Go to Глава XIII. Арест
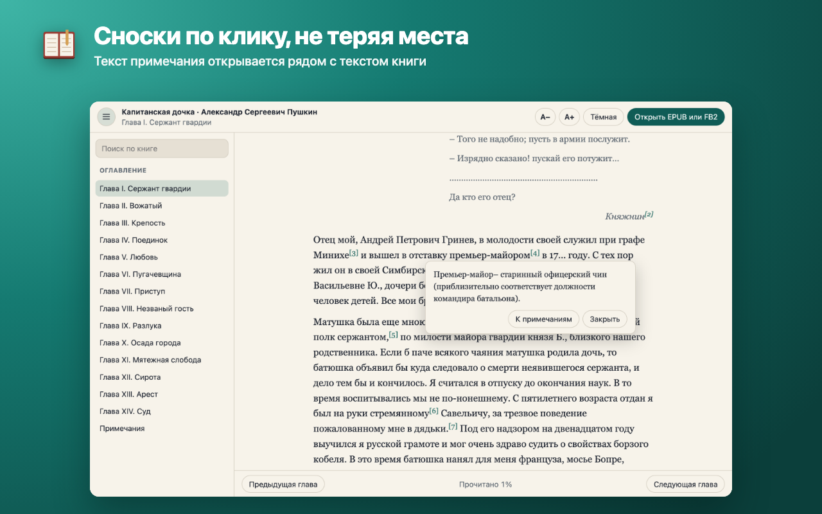 tap(162, 394)
